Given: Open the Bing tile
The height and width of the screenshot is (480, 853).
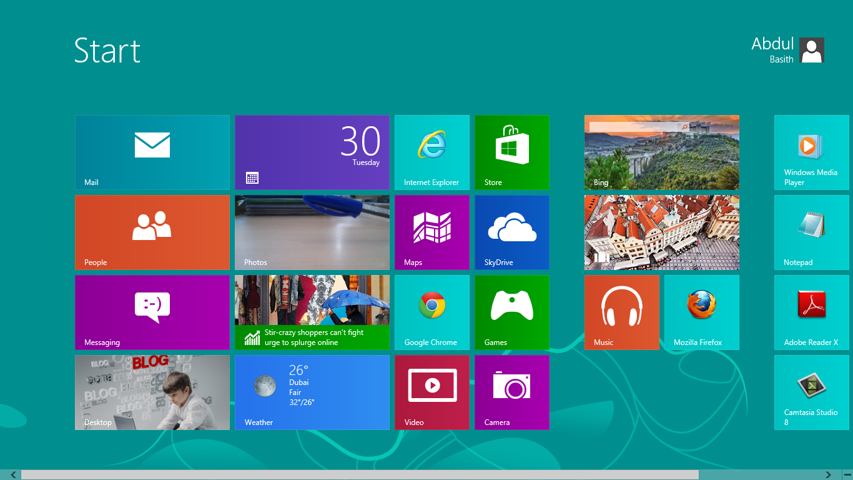Looking at the screenshot, I should click(x=662, y=152).
